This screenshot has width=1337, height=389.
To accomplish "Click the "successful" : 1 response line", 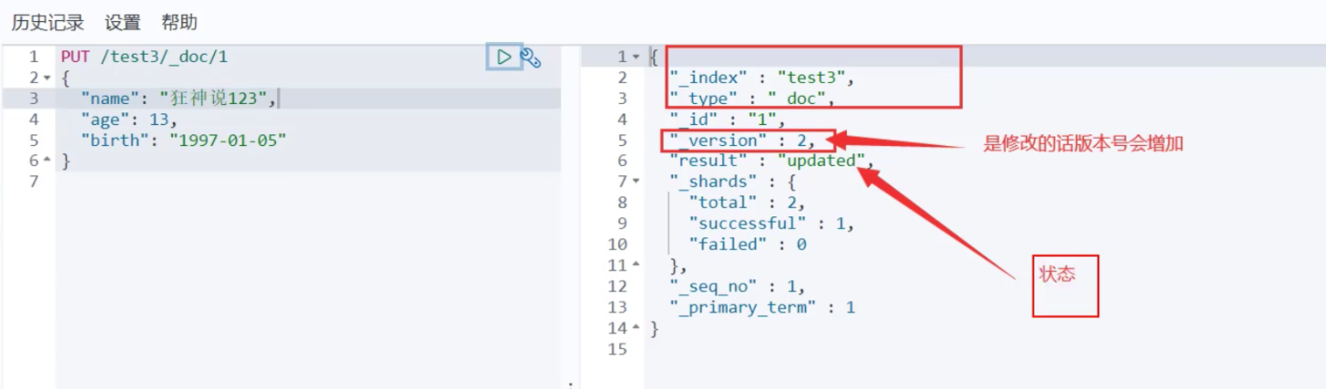I will [772, 224].
